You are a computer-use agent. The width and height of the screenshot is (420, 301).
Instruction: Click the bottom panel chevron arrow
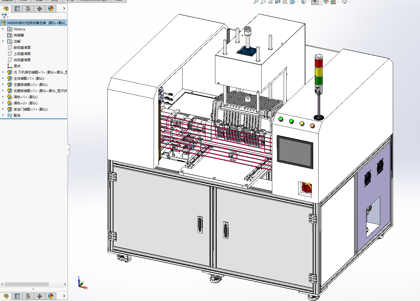pyautogui.click(x=64, y=296)
